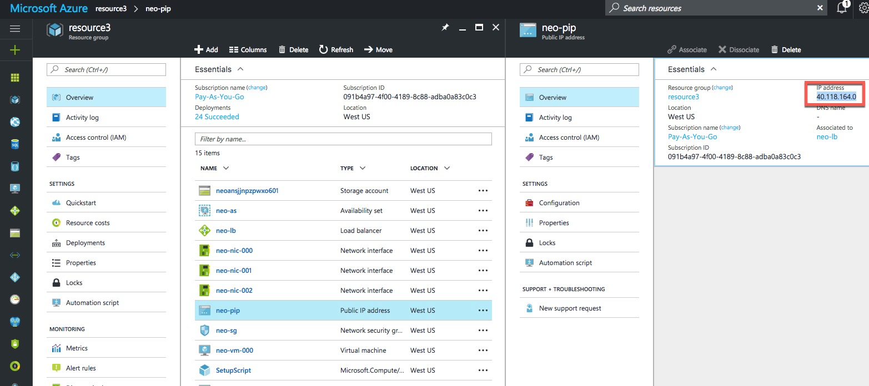Open Load balancers diamond icon in sidebar
This screenshot has width=869, height=386.
click(x=15, y=211)
